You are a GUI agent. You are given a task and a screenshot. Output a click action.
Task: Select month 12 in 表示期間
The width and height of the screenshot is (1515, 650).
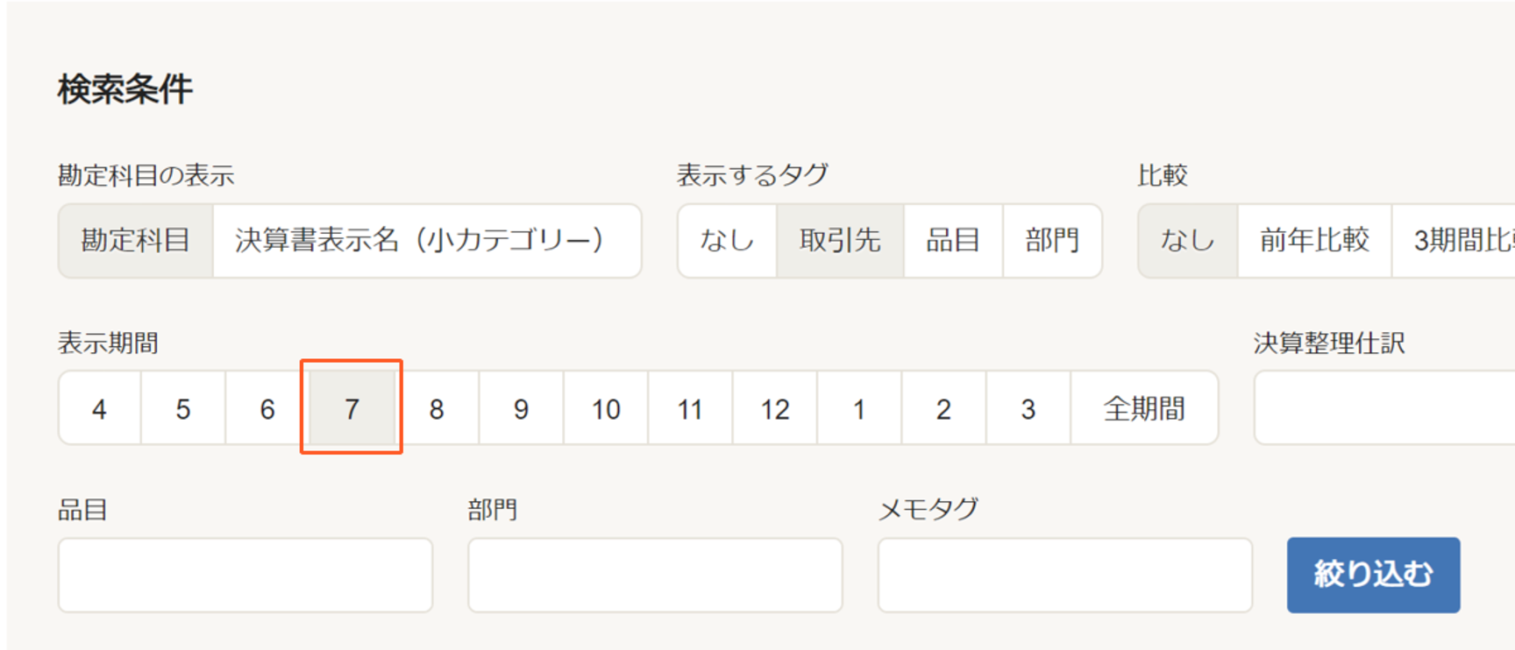tap(775, 408)
